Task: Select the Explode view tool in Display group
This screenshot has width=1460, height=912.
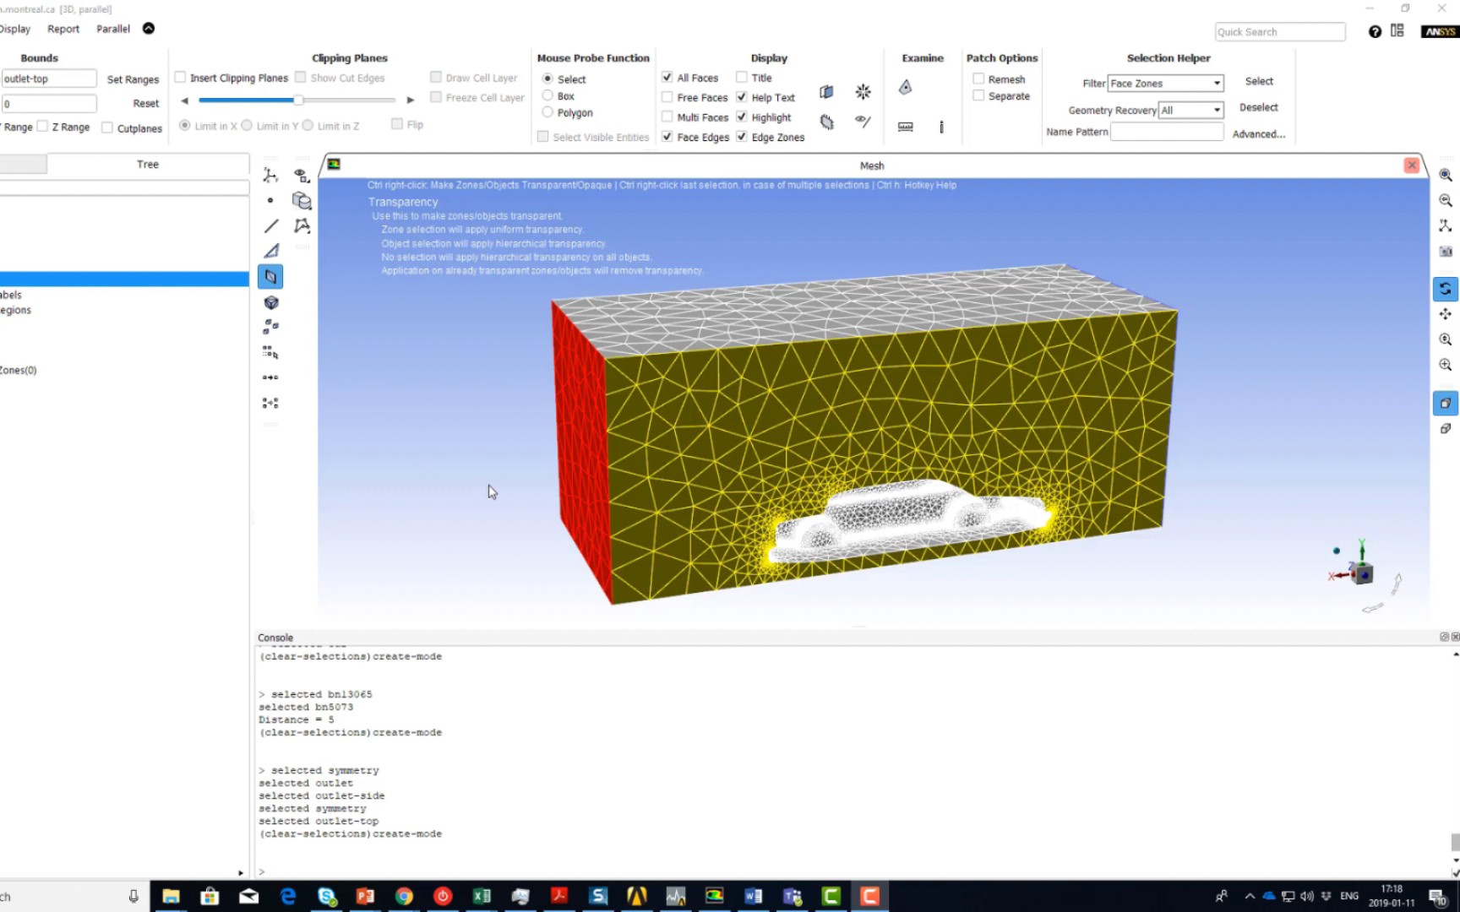Action: [863, 92]
